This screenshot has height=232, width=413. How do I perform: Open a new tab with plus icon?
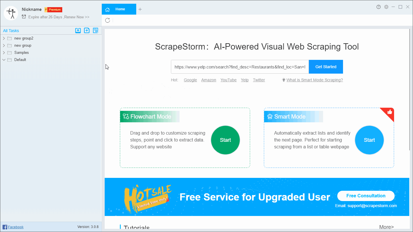tap(140, 9)
